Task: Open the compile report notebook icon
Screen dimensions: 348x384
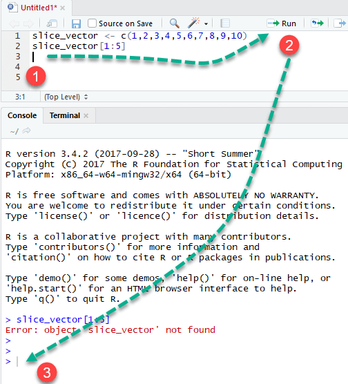Action: (225, 23)
